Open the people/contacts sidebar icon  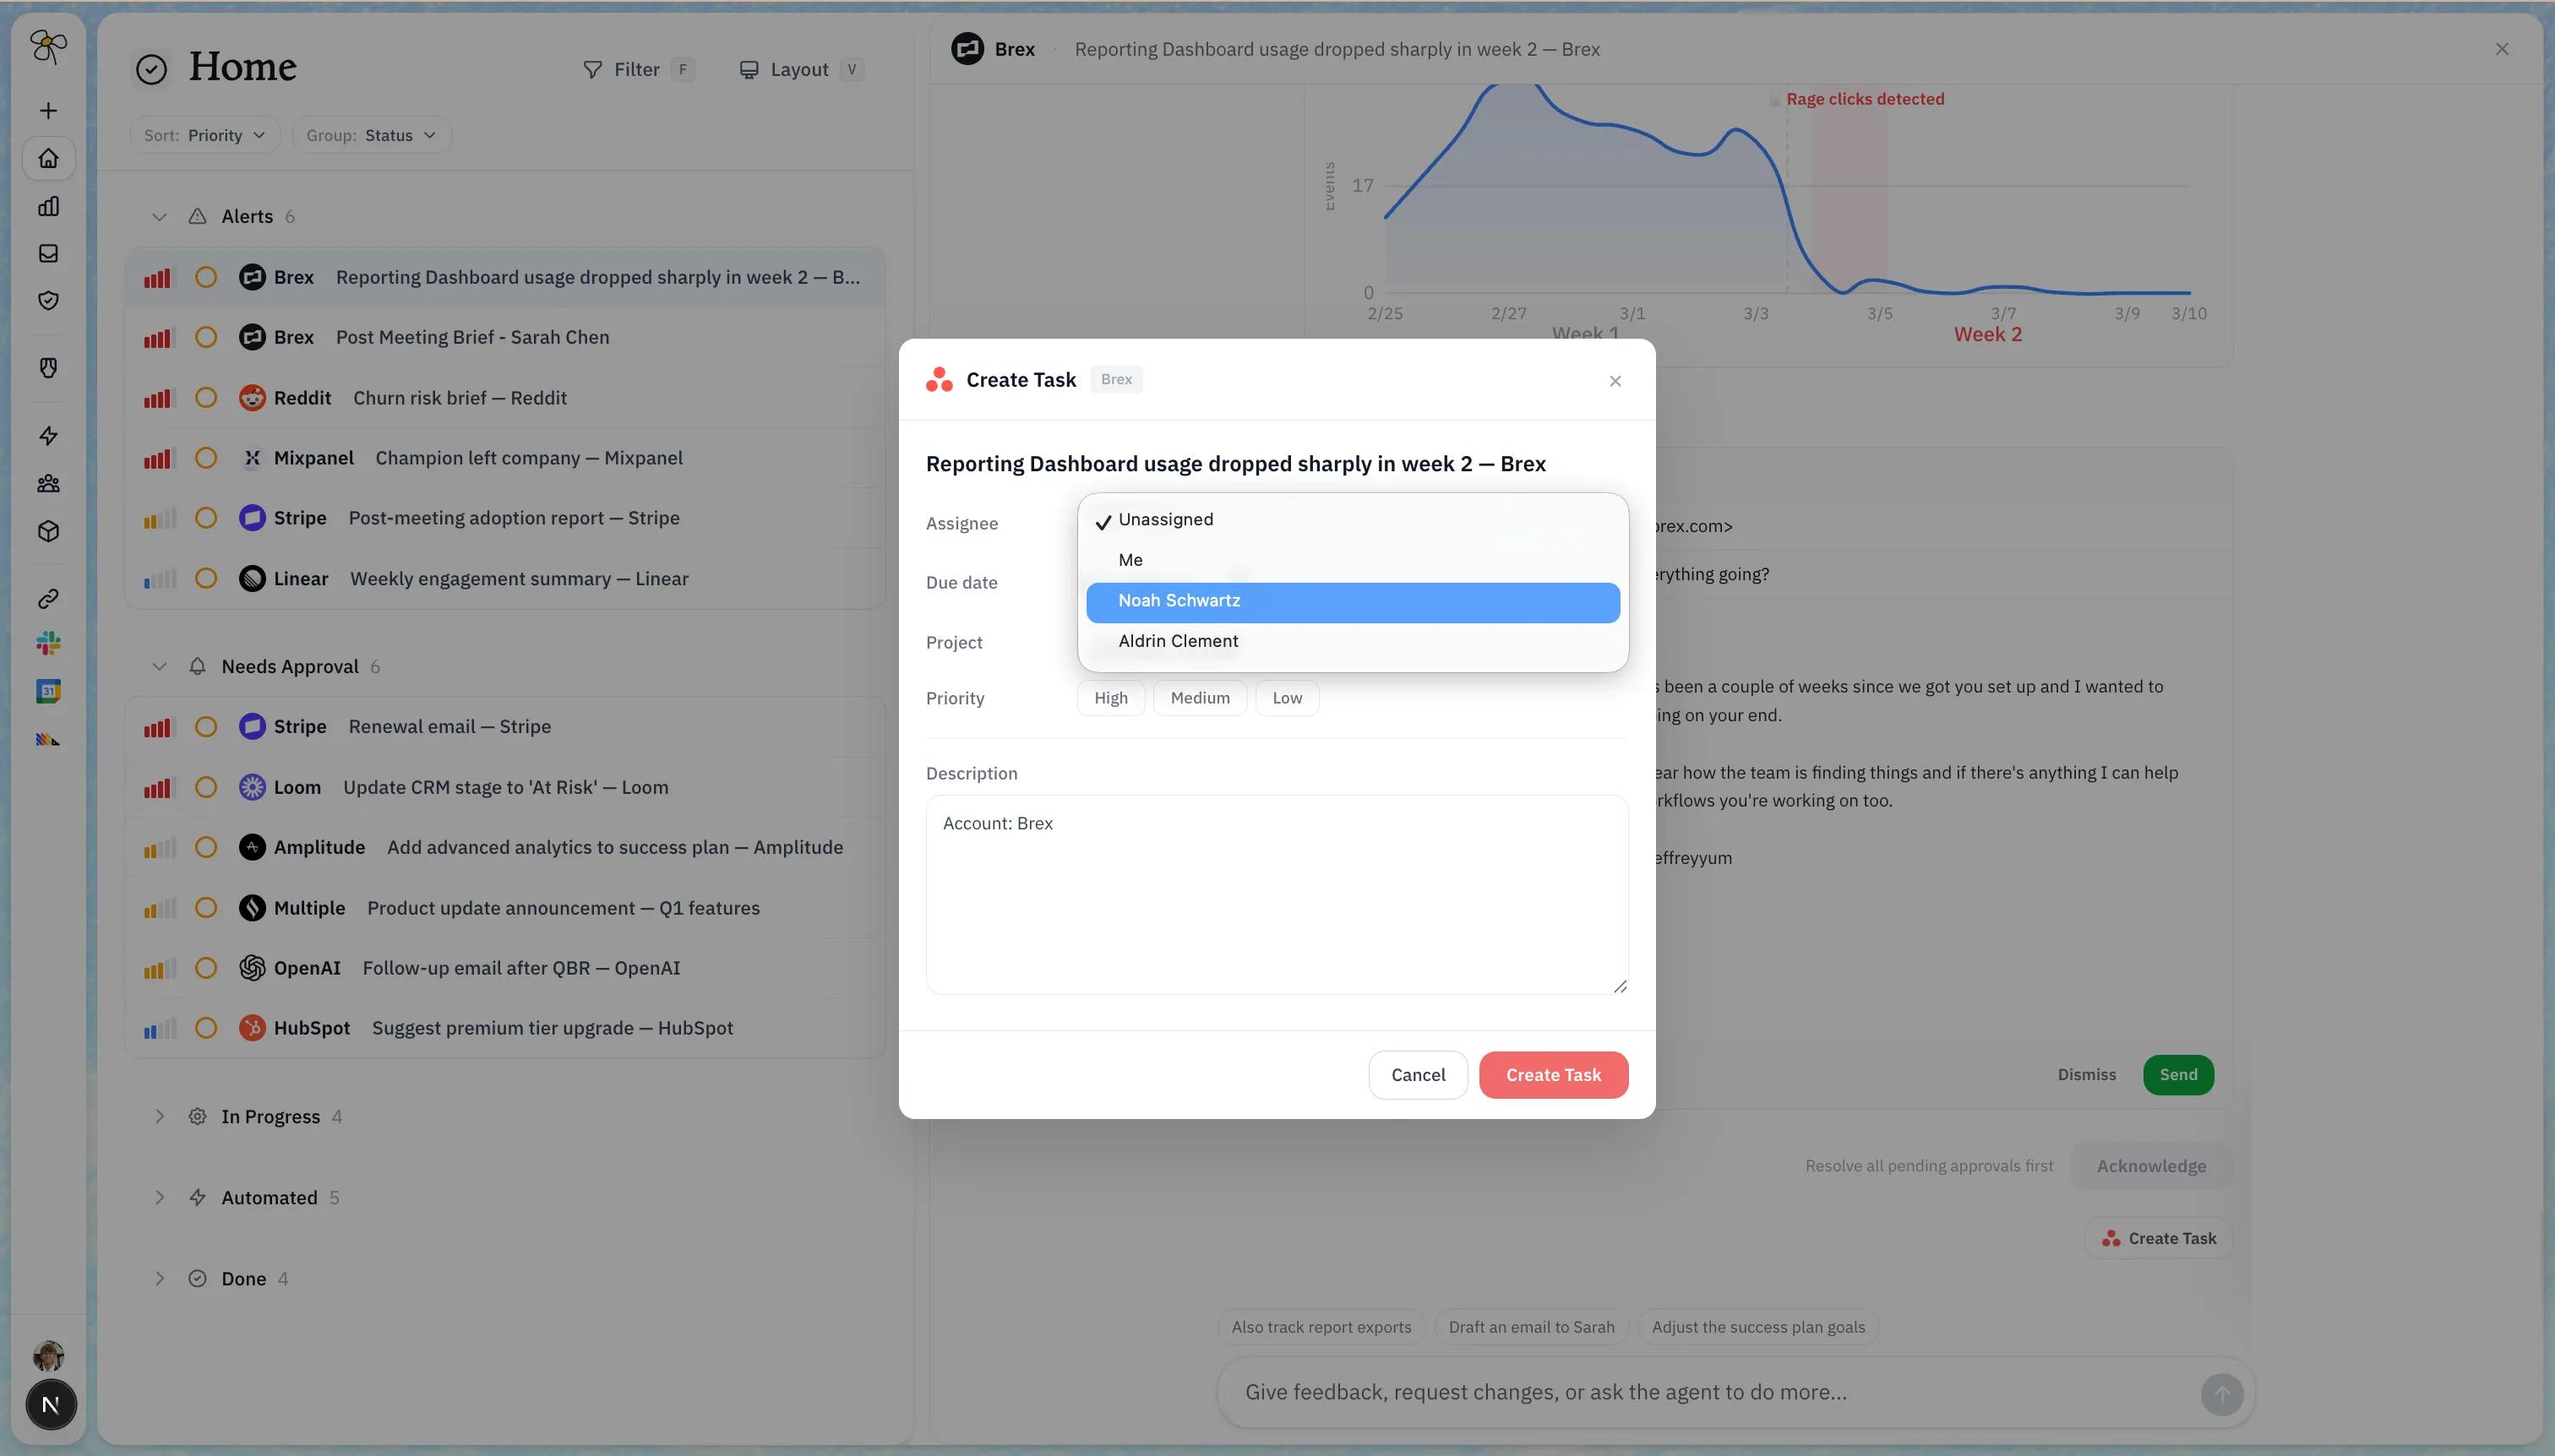(x=48, y=484)
